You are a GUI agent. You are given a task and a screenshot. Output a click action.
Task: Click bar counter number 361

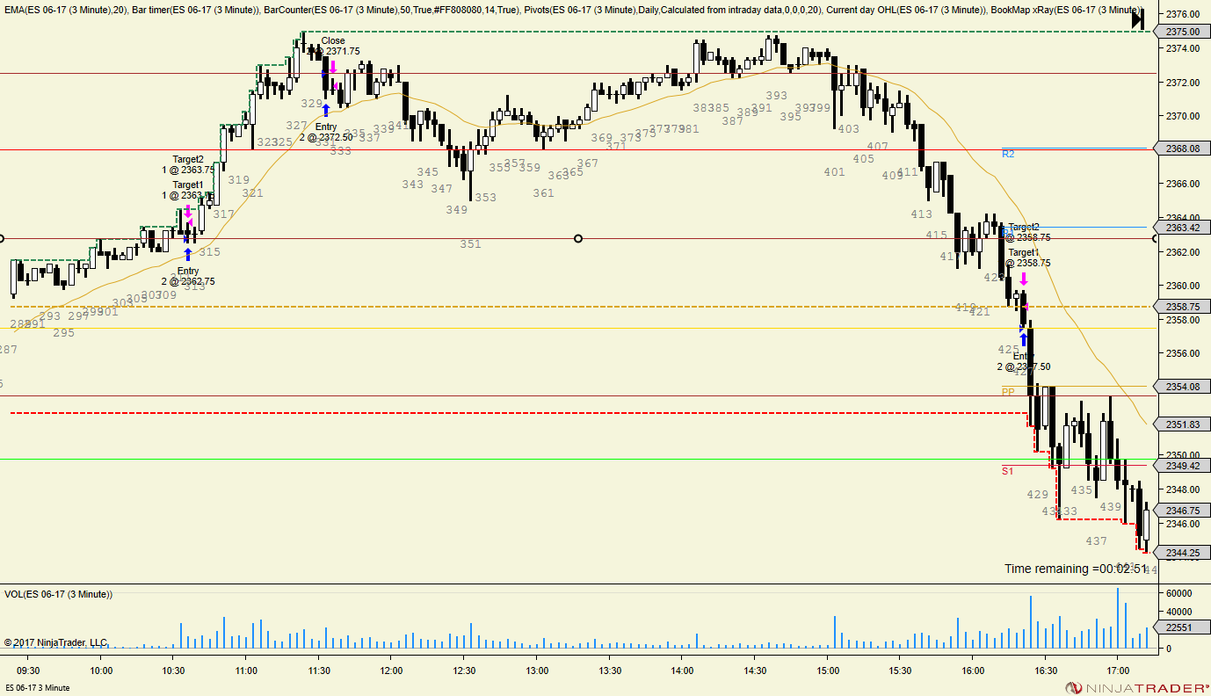(544, 193)
